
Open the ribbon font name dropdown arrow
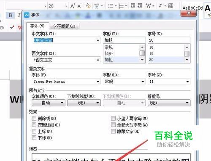point(45,6)
